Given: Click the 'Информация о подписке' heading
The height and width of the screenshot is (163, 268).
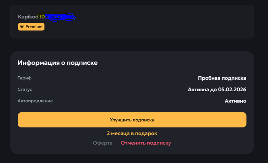Looking at the screenshot, I should point(57,63).
